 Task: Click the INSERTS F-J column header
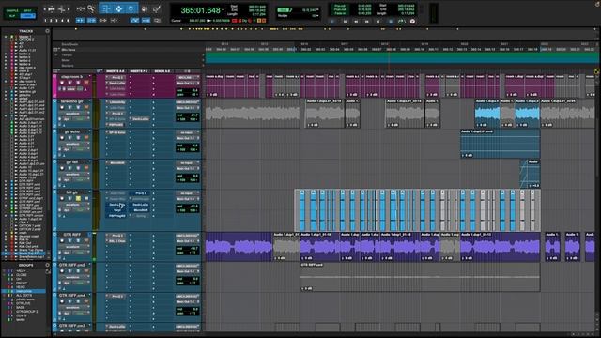[139, 71]
